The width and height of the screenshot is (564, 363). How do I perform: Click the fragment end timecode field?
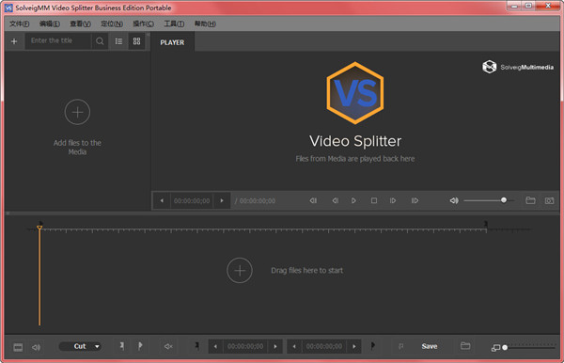click(x=324, y=346)
